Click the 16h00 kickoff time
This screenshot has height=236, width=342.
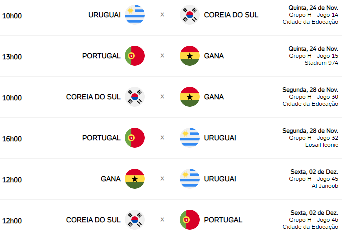12,139
